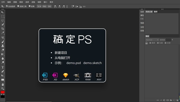Select the Path Selection tool
The height and width of the screenshot is (102, 180).
[x=3, y=76]
